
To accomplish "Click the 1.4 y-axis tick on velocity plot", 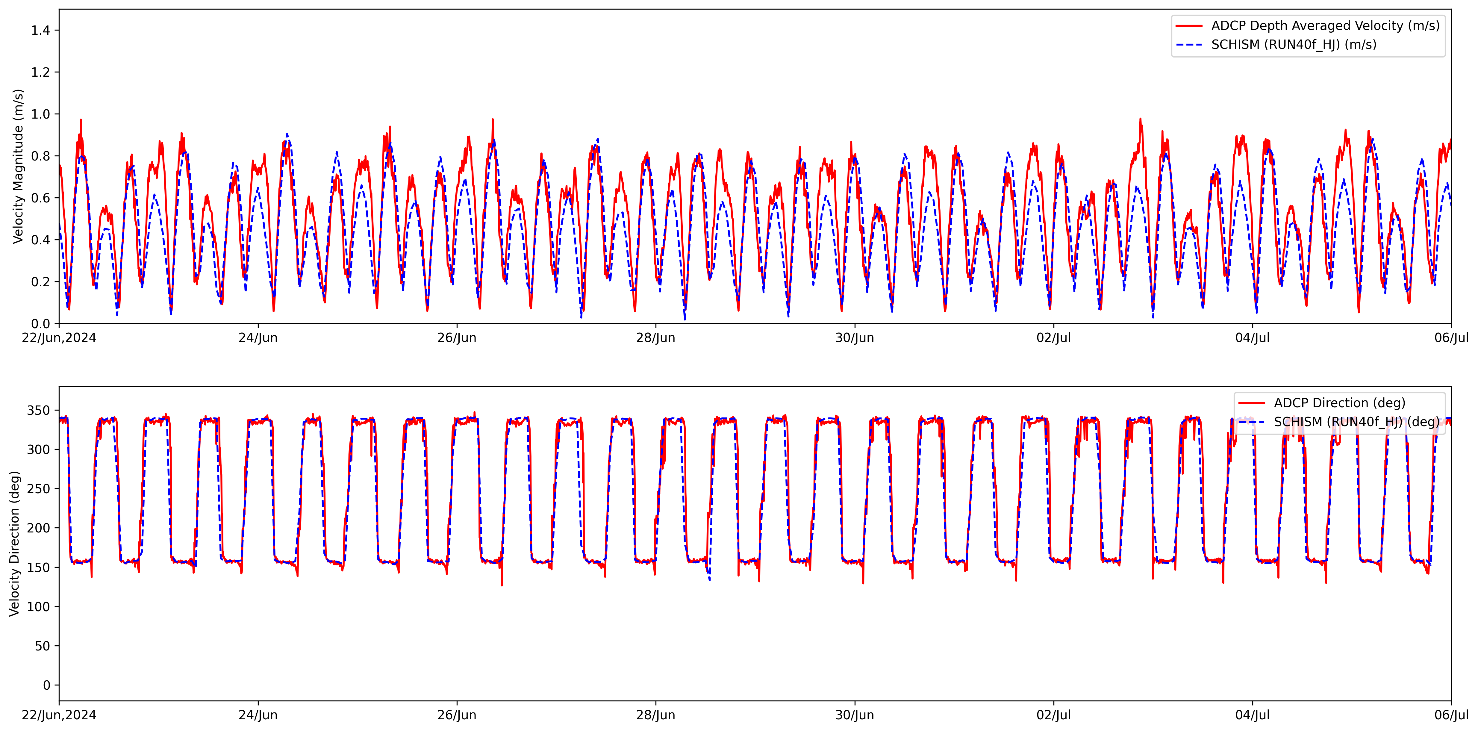I will click(40, 31).
